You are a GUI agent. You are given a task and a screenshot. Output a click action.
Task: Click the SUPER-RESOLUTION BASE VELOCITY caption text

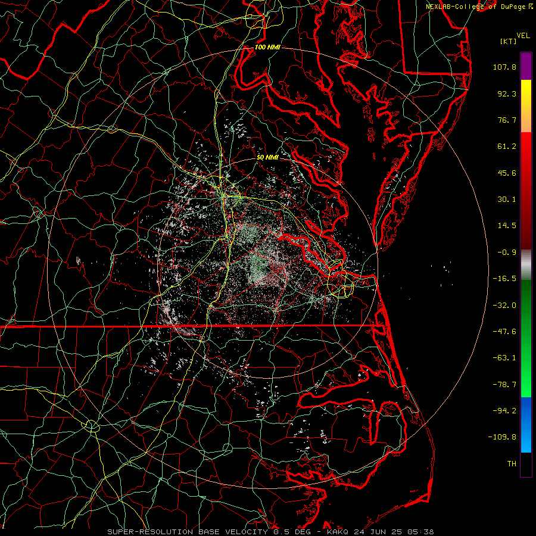pos(188,532)
